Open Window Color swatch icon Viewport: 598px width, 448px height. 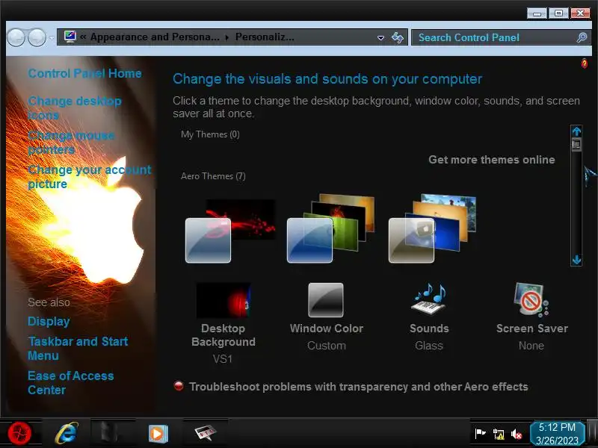pyautogui.click(x=326, y=300)
